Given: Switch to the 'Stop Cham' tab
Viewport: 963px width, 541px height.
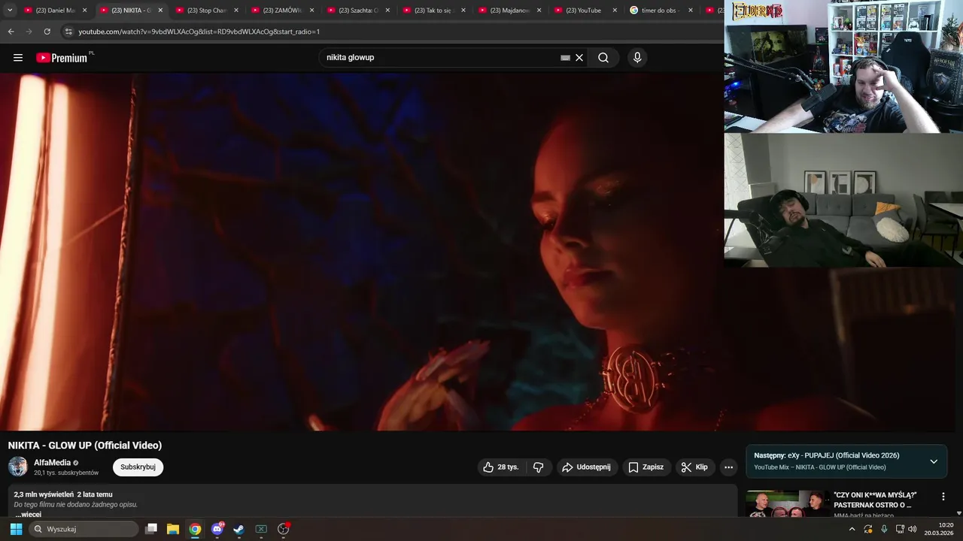Looking at the screenshot, I should [x=205, y=11].
